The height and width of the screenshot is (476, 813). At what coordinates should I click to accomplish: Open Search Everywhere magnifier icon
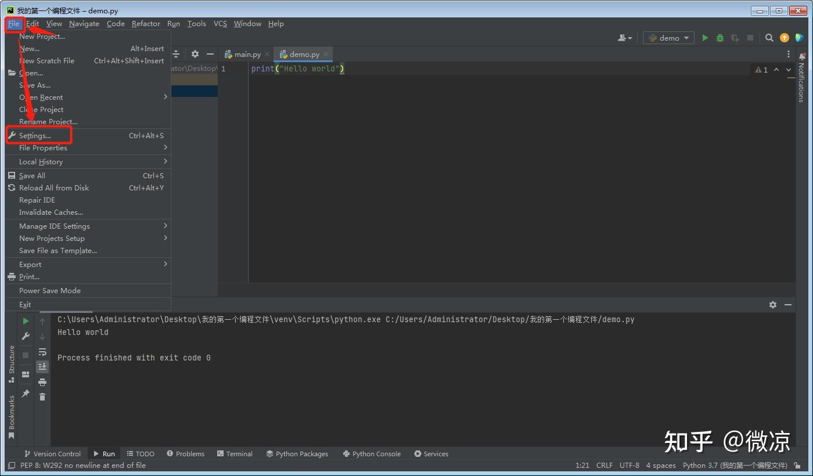769,38
